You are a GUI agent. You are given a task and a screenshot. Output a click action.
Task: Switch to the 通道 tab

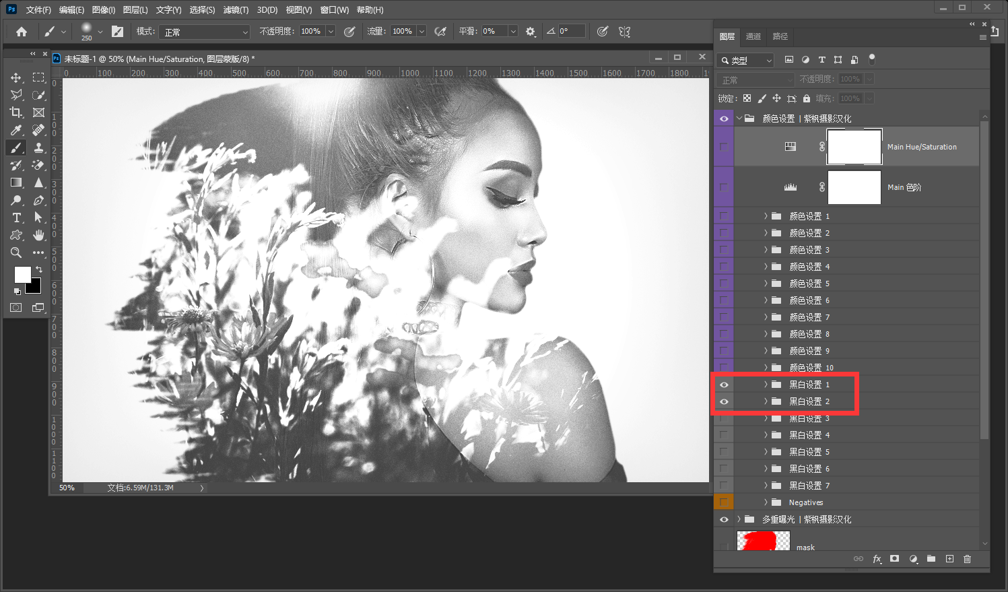tap(753, 36)
